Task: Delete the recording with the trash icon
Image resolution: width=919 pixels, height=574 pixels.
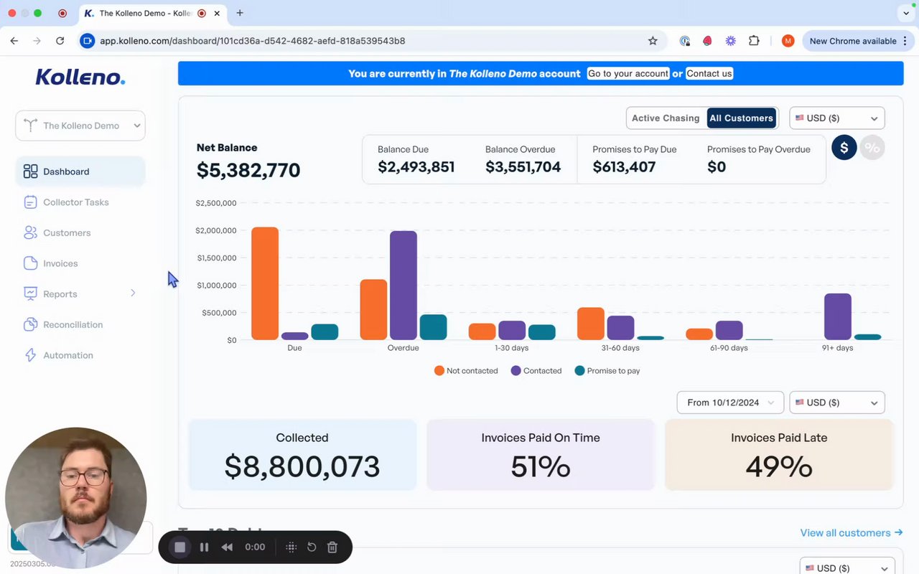Action: click(332, 547)
